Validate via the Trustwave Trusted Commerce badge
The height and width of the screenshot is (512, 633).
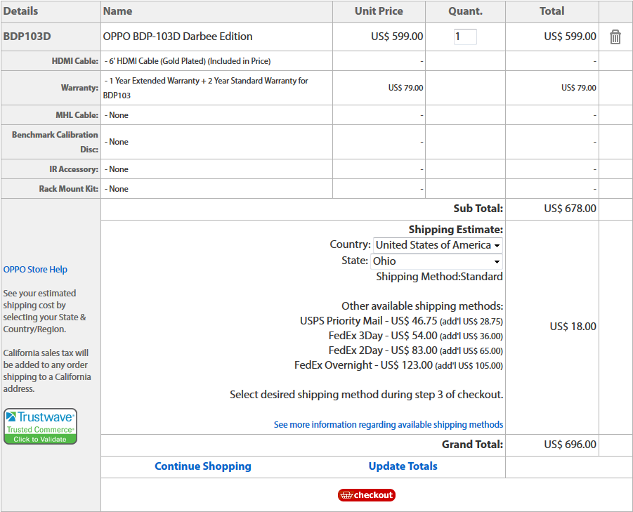click(40, 426)
